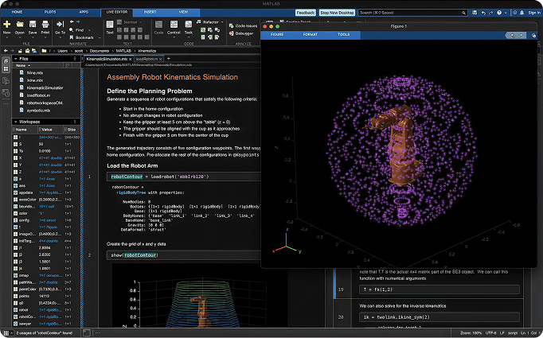
Task: Switch to the VIEW ribbon tab
Action: click(x=183, y=12)
